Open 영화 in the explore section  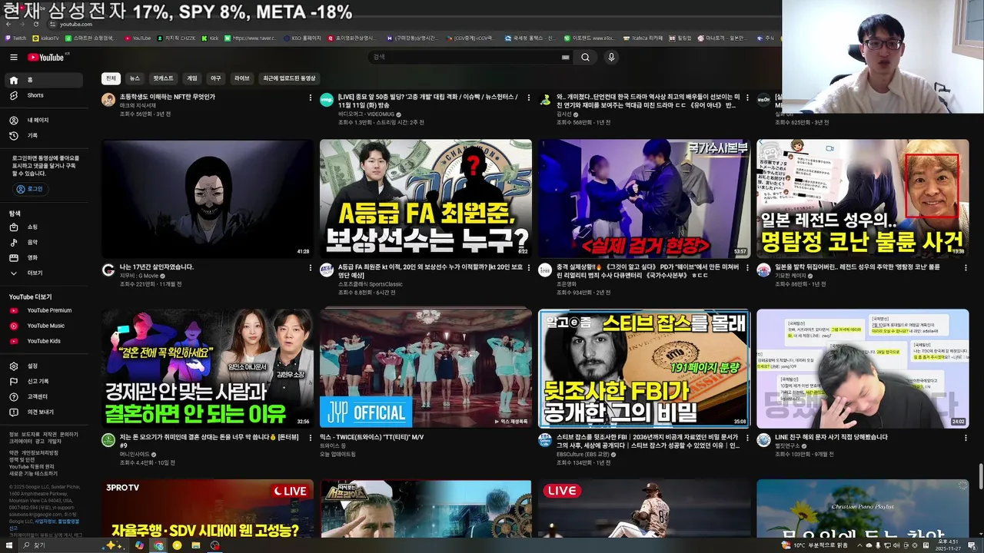pos(44,258)
